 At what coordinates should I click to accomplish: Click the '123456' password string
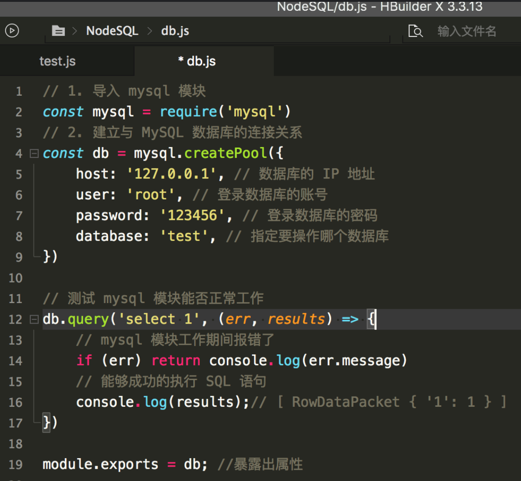(x=192, y=215)
